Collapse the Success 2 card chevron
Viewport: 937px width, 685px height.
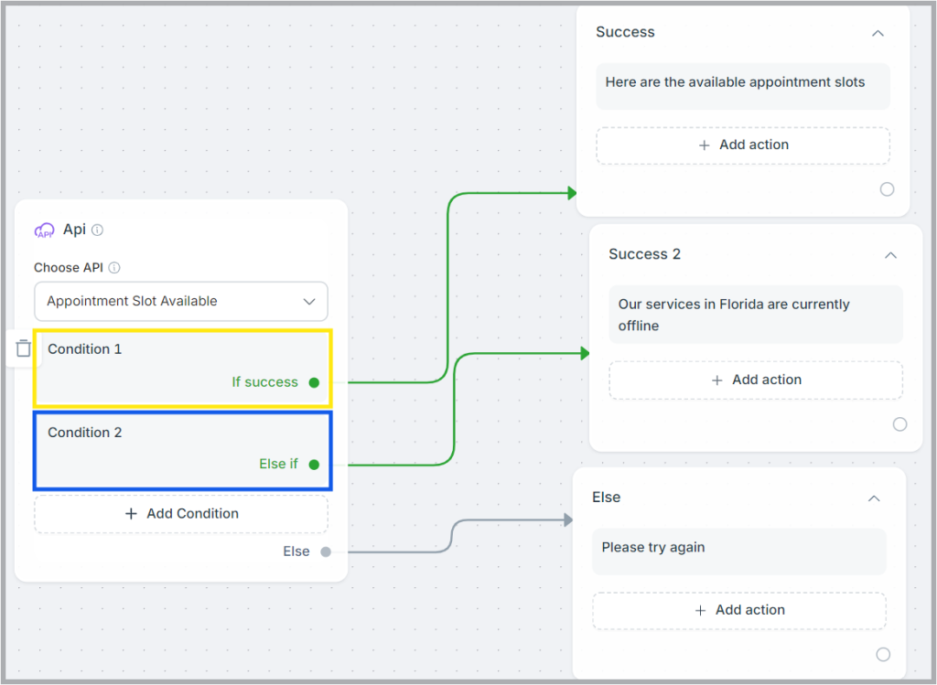(890, 255)
